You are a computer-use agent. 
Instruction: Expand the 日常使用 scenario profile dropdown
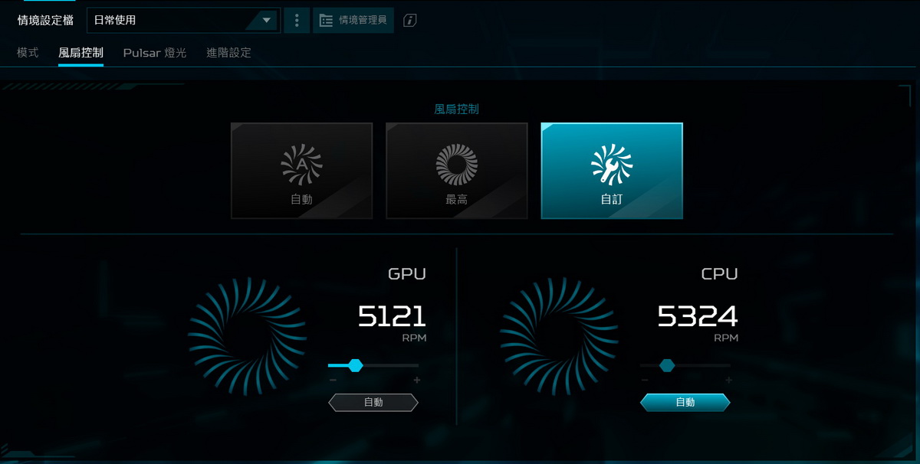pyautogui.click(x=183, y=21)
